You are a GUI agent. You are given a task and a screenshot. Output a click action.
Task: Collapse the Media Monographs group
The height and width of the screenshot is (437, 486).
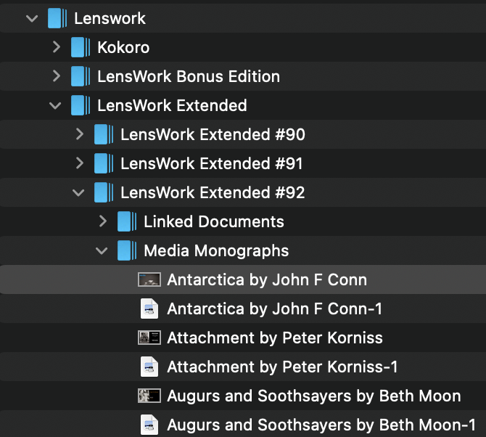point(102,250)
